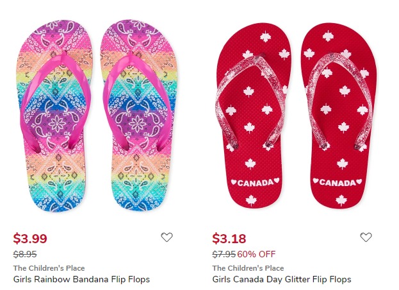Open the Girls Rainbow Bandana Flip Flops link
Image resolution: width=399 pixels, height=290 pixels.
(x=81, y=279)
